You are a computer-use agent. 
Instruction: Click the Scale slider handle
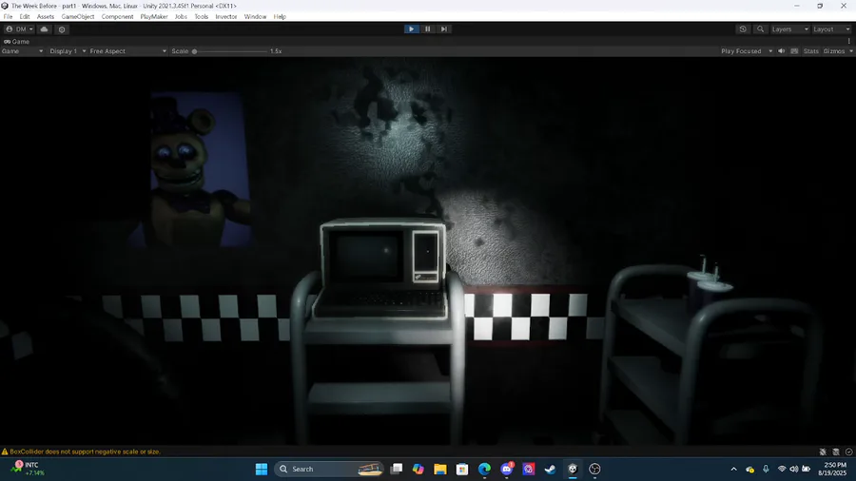[194, 51]
